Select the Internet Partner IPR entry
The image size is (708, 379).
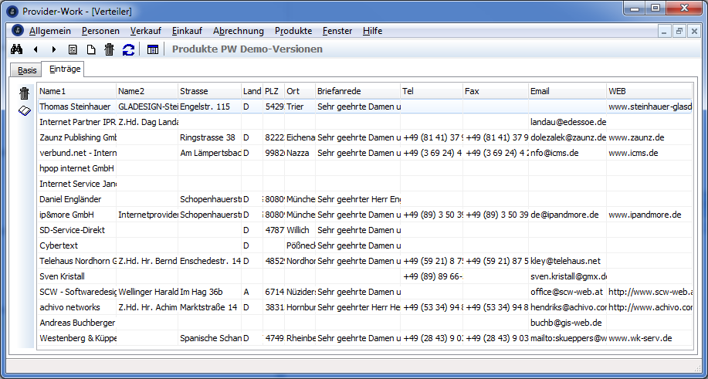coord(365,122)
